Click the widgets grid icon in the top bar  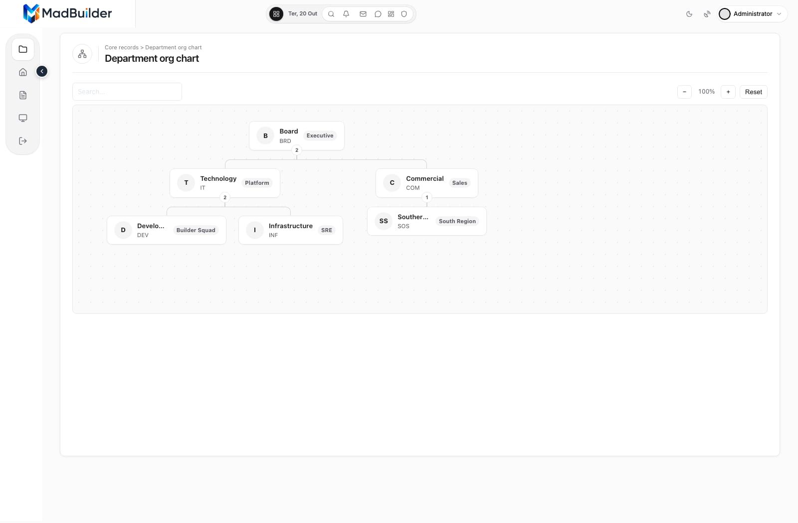[x=391, y=14]
